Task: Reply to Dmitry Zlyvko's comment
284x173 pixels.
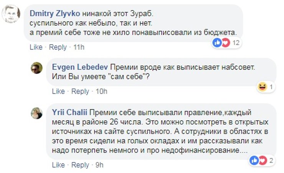Action: 58,47
